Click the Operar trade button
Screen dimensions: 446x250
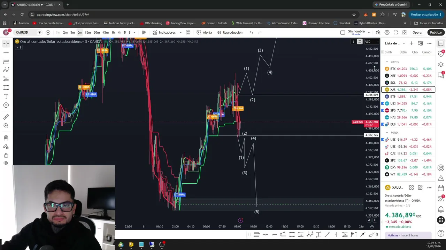tap(417, 33)
